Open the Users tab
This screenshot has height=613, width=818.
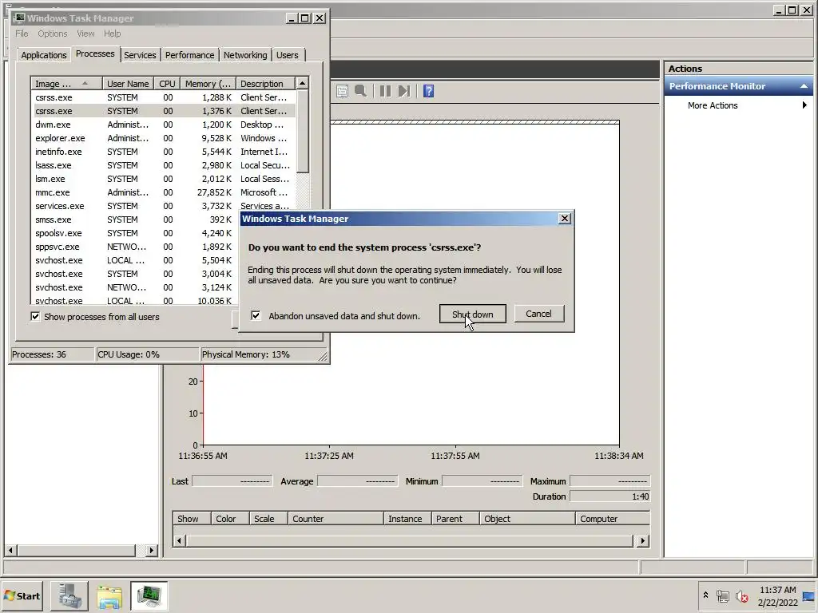288,55
